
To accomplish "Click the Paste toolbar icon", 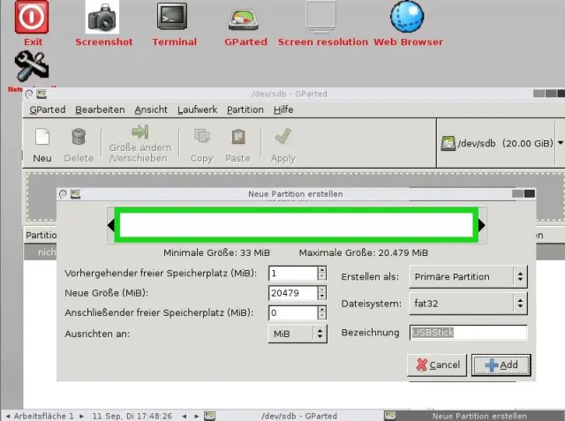I will pos(237,146).
